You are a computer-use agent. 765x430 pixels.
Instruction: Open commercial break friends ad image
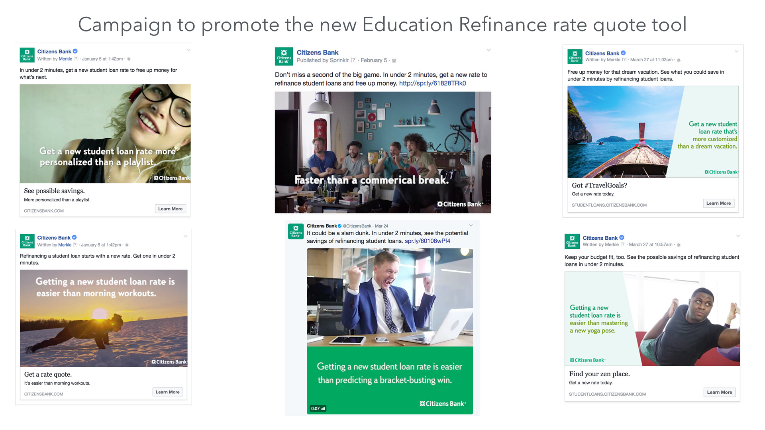(x=383, y=152)
